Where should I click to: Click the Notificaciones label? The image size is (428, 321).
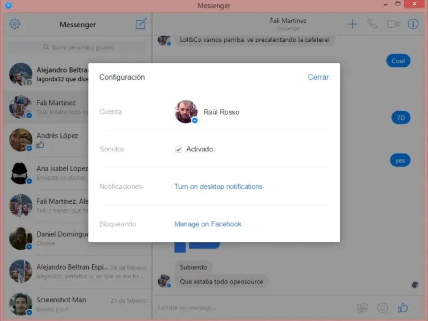point(121,186)
